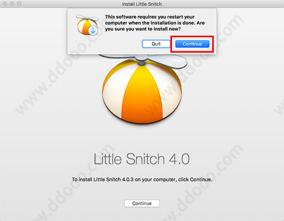This screenshot has width=284, height=221.
Task: Click the "Install Little Snitch" window title
Action: 142,4
